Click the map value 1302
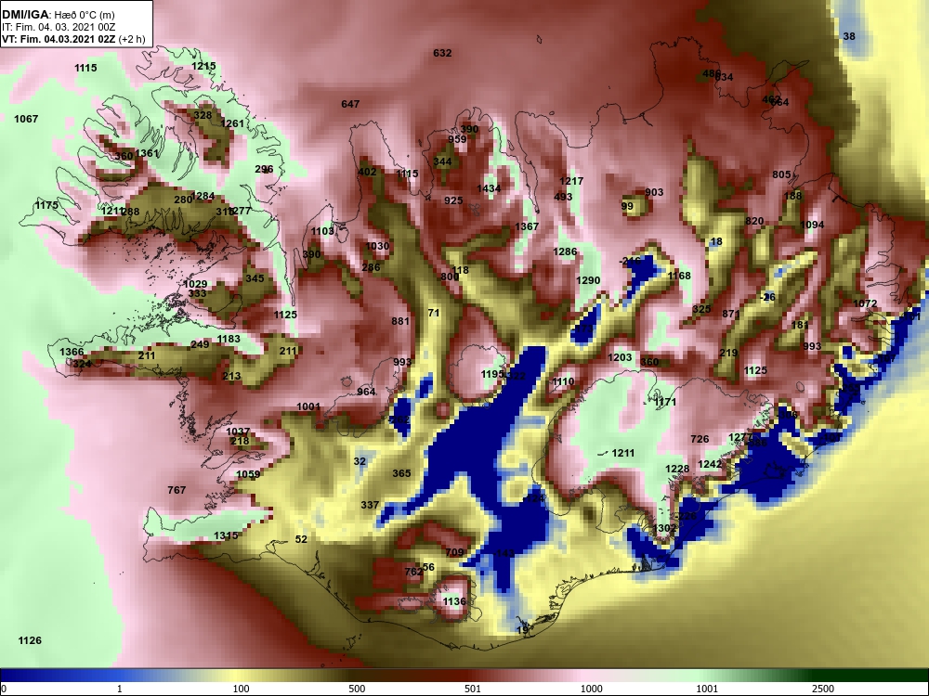Image resolution: width=929 pixels, height=696 pixels. pyautogui.click(x=664, y=528)
